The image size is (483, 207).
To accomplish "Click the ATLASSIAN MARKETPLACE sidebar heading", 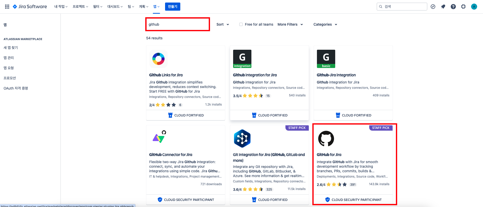I will click(23, 39).
